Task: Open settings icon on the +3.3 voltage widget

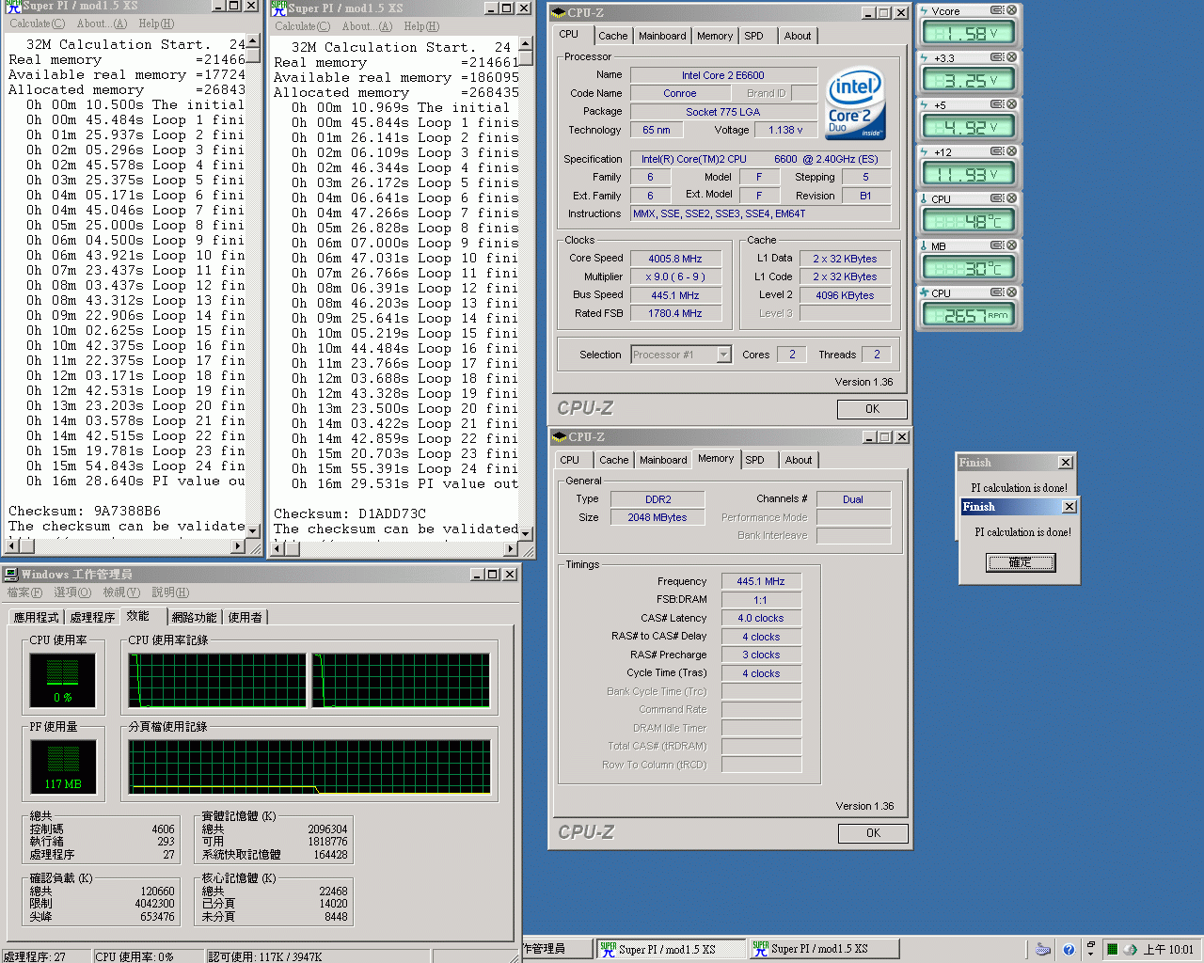Action: pos(997,57)
